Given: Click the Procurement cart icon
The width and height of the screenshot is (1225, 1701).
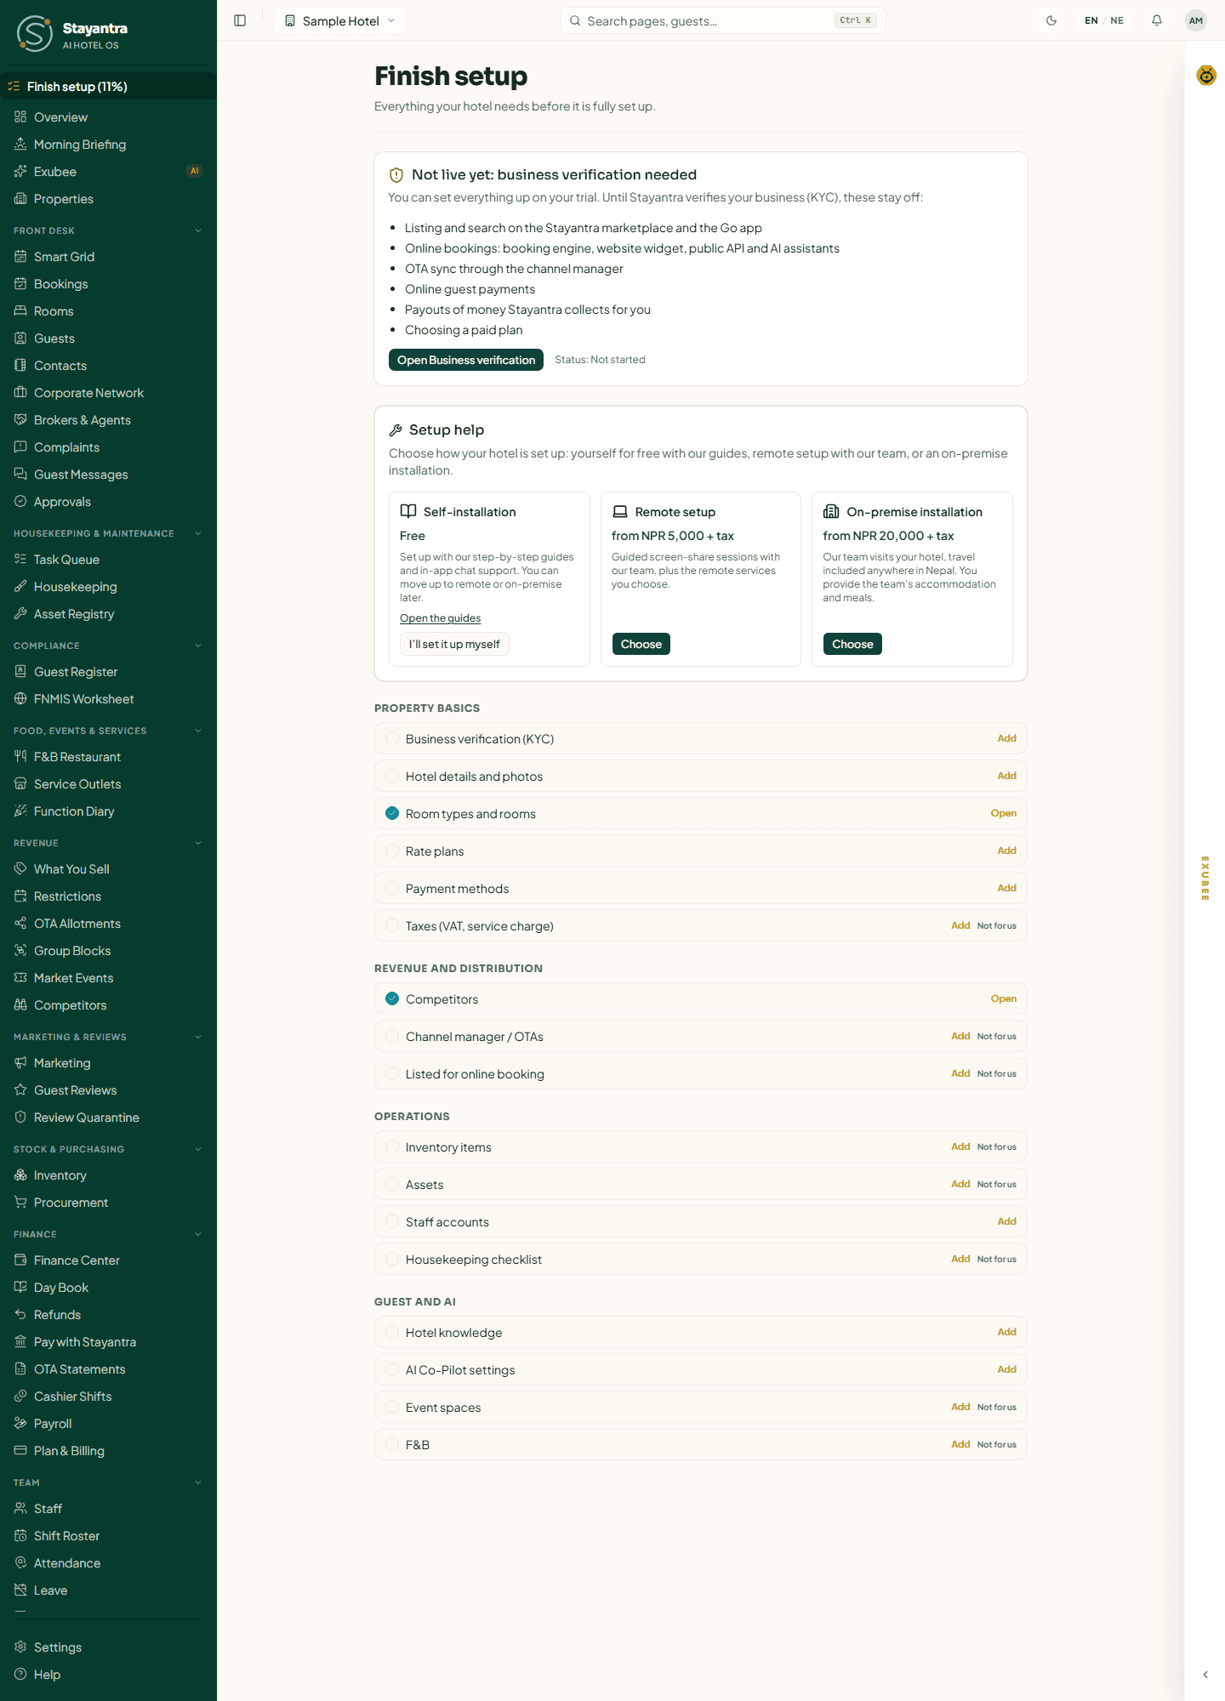Looking at the screenshot, I should (20, 1202).
